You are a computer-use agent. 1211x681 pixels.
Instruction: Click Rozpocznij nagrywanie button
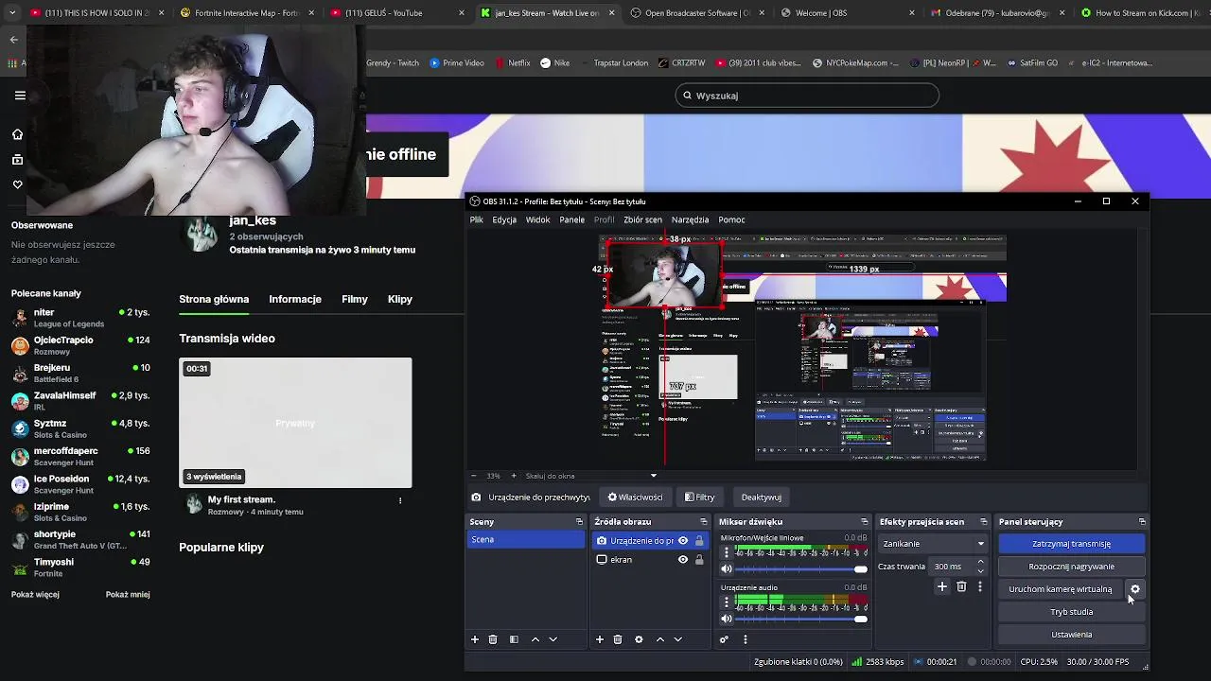(1072, 567)
